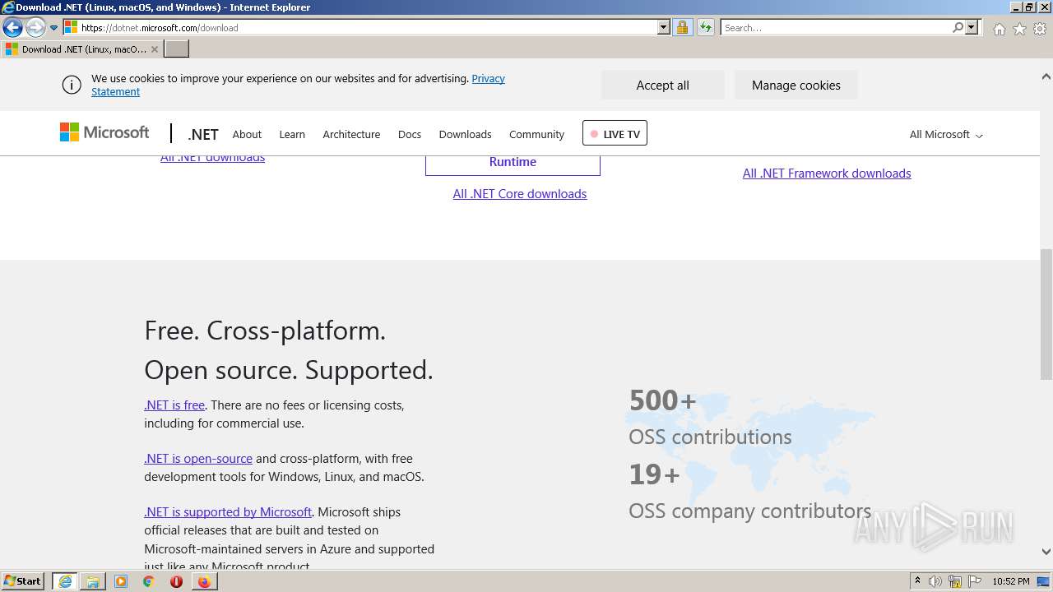Open All .NET Core downloads link
This screenshot has height=592, width=1053.
pyautogui.click(x=520, y=194)
